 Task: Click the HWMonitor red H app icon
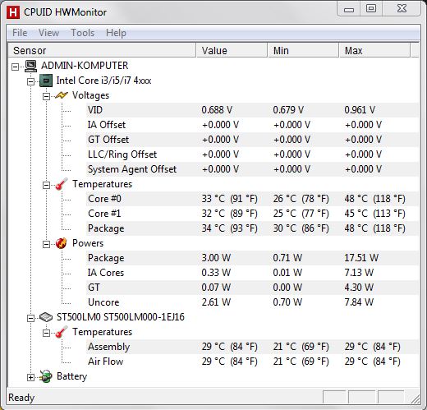tap(13, 12)
